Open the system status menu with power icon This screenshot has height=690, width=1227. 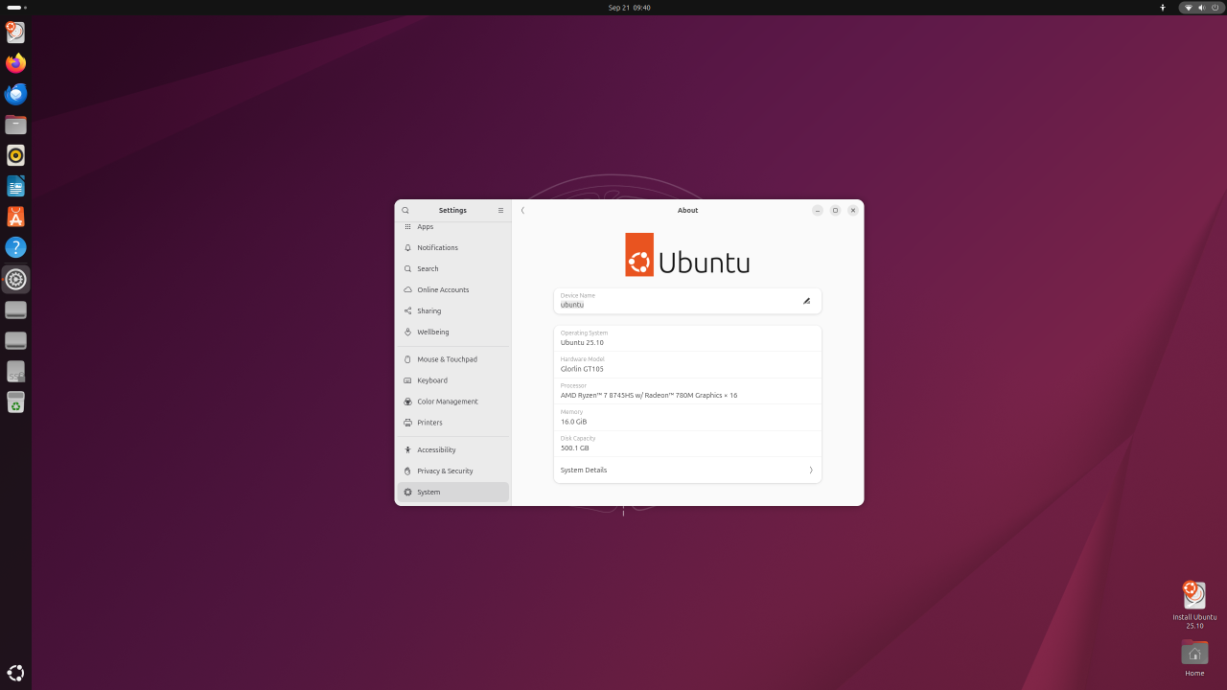[x=1201, y=8]
